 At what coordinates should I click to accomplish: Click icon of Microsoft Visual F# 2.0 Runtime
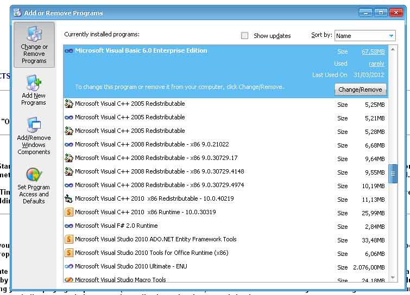point(69,226)
